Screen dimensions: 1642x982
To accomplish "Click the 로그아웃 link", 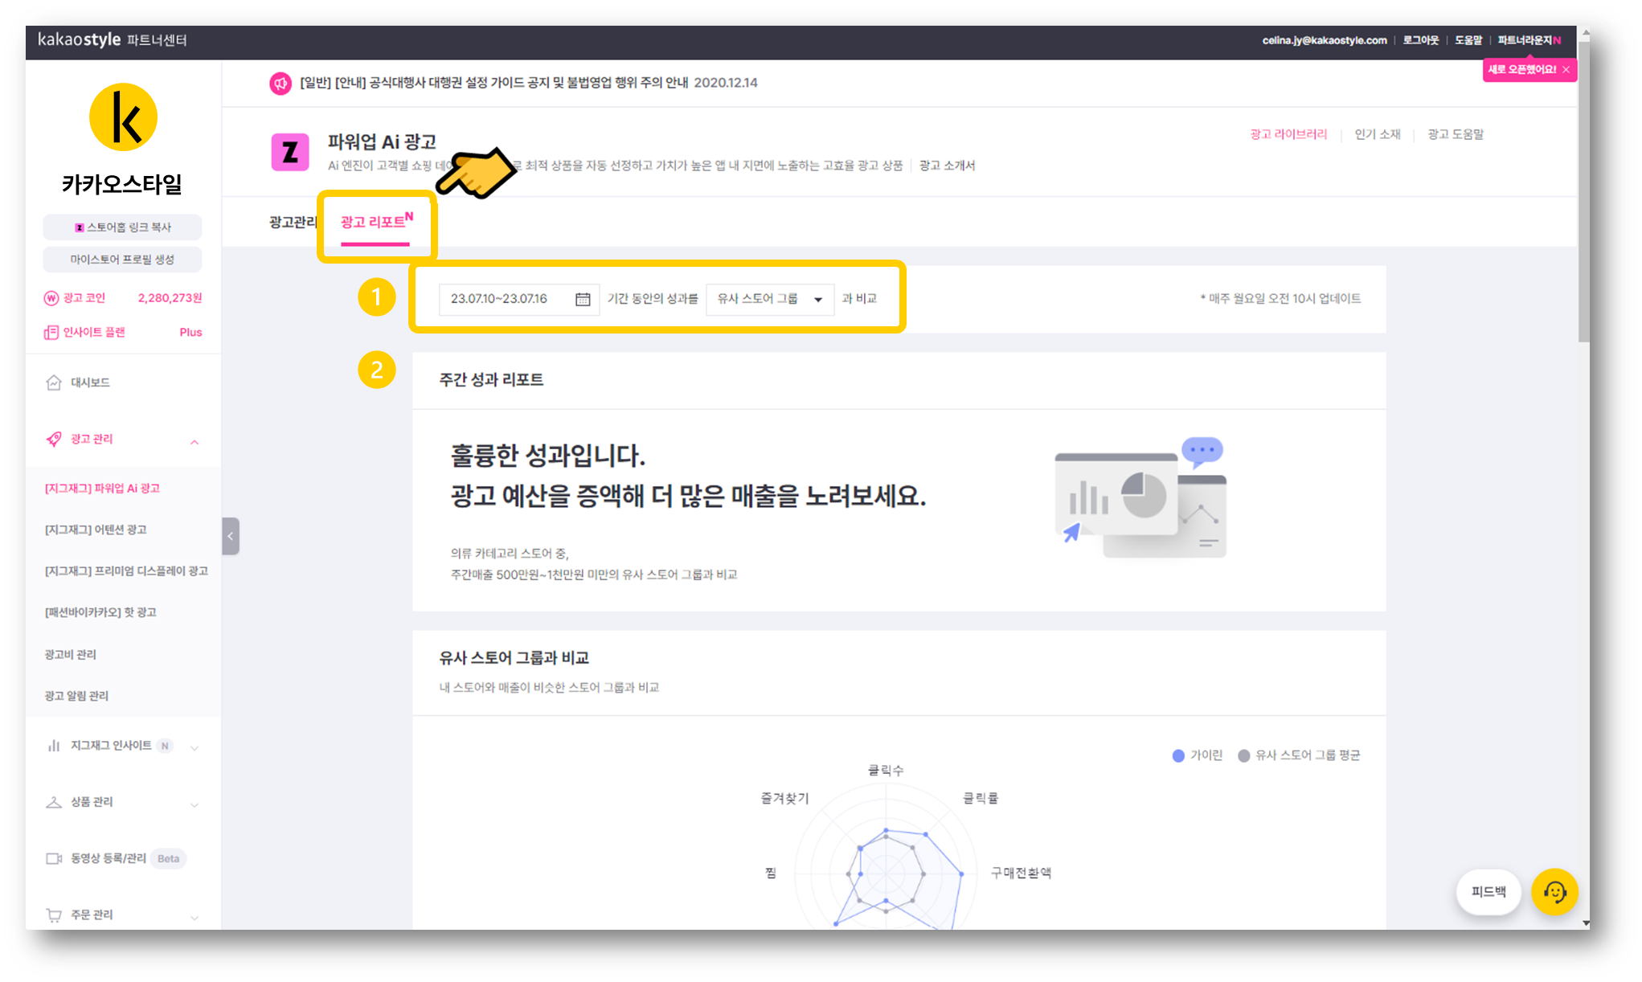I will coord(1420,40).
